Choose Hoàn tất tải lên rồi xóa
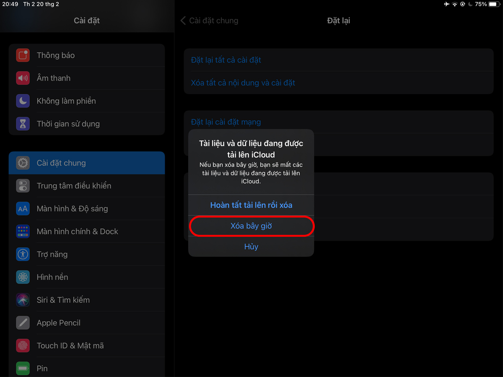Viewport: 503px width, 377px height. 251,205
